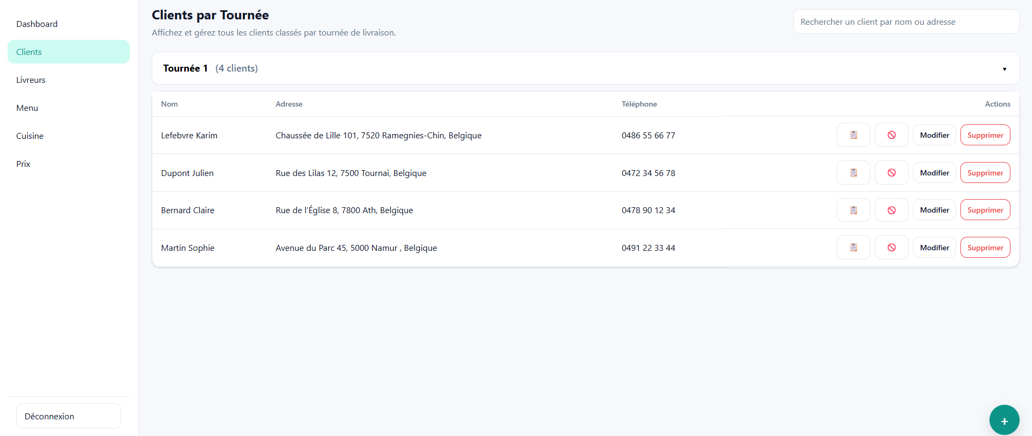
Task: Click the '(4 clients)' count label
Action: pyautogui.click(x=236, y=68)
